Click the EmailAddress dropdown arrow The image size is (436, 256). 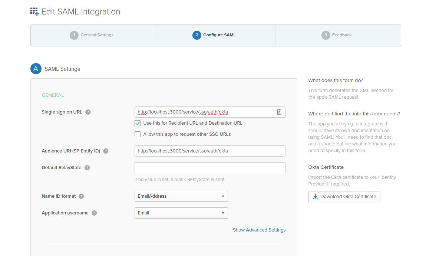pyautogui.click(x=223, y=196)
